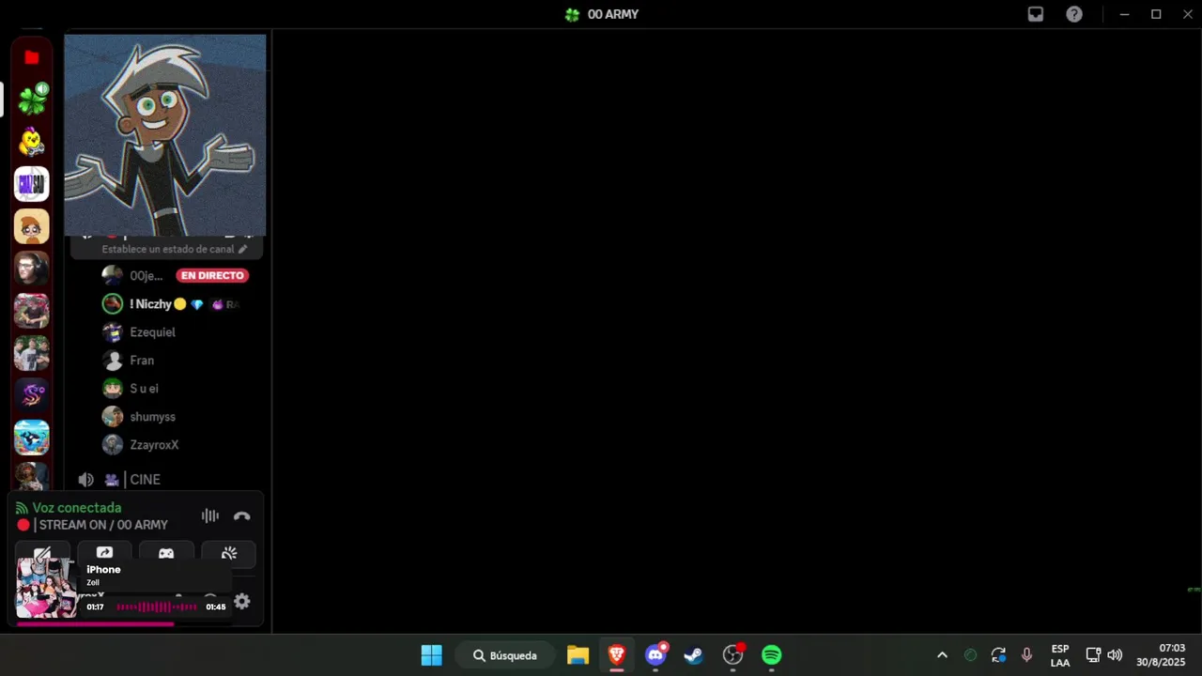Click the iPhone song title
1202x676 pixels.
tap(103, 570)
